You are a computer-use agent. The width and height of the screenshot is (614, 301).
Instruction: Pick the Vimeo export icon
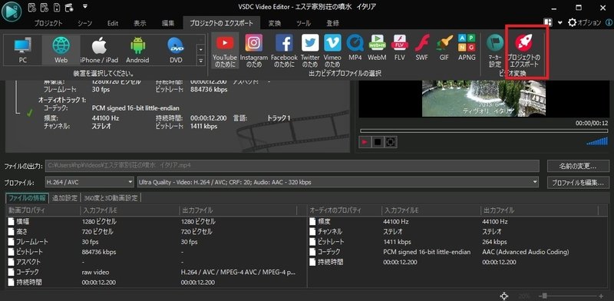coord(332,51)
